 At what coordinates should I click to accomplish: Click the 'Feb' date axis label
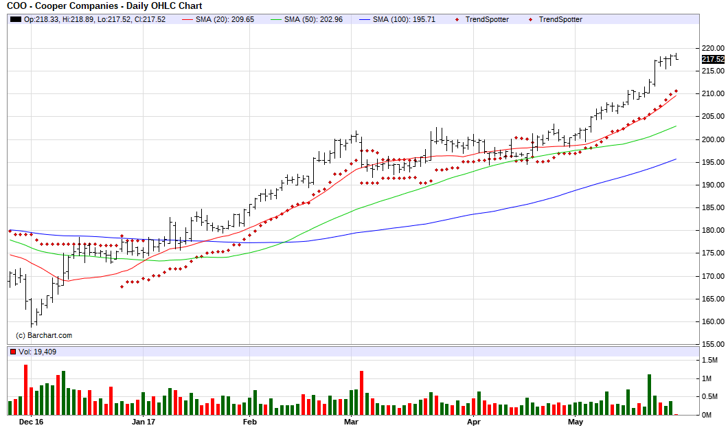click(x=250, y=422)
